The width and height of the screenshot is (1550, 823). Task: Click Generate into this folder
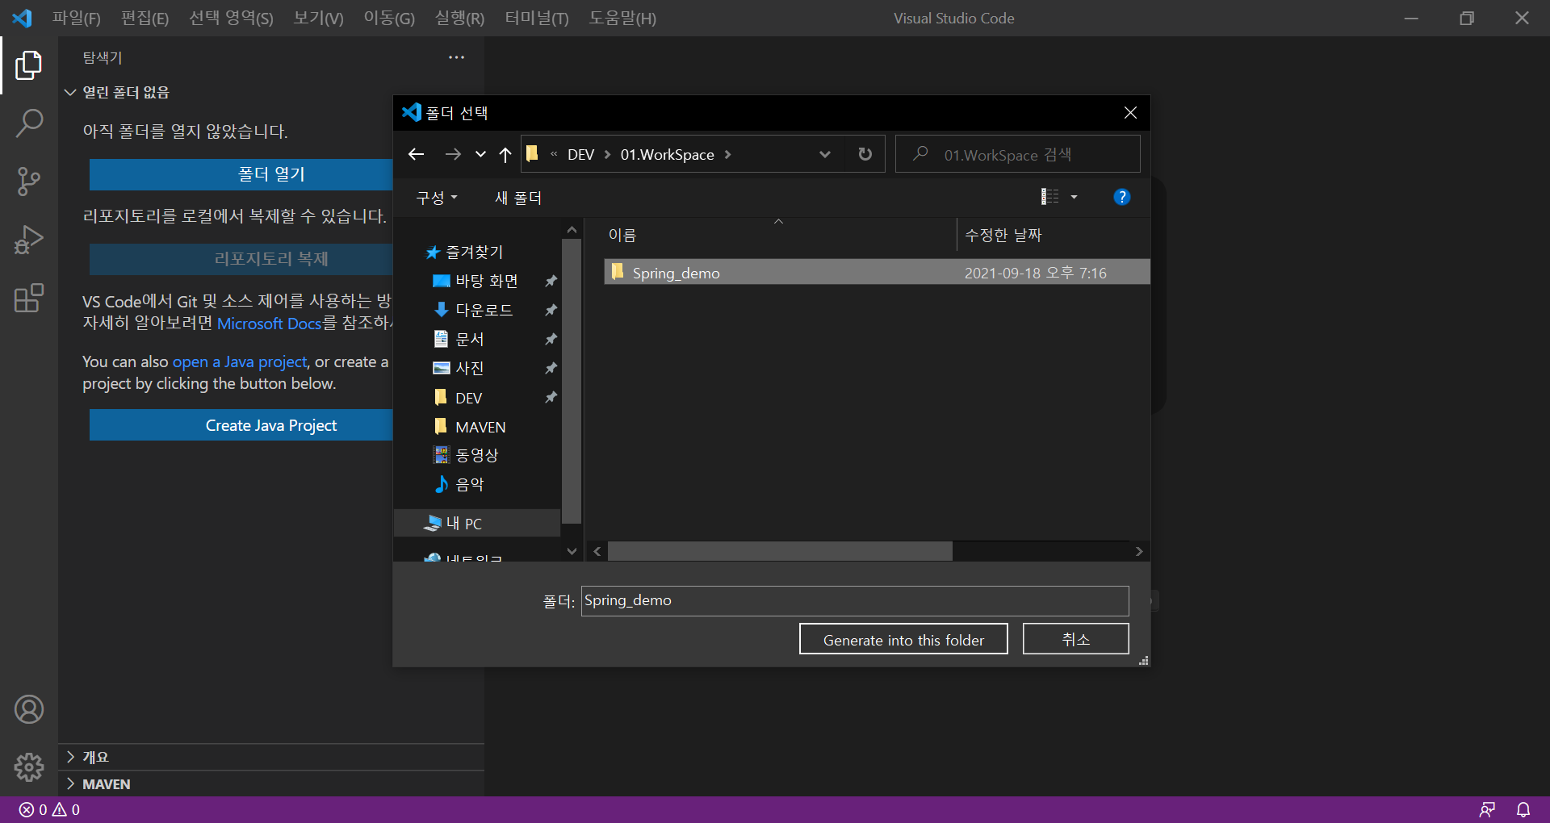tap(903, 639)
